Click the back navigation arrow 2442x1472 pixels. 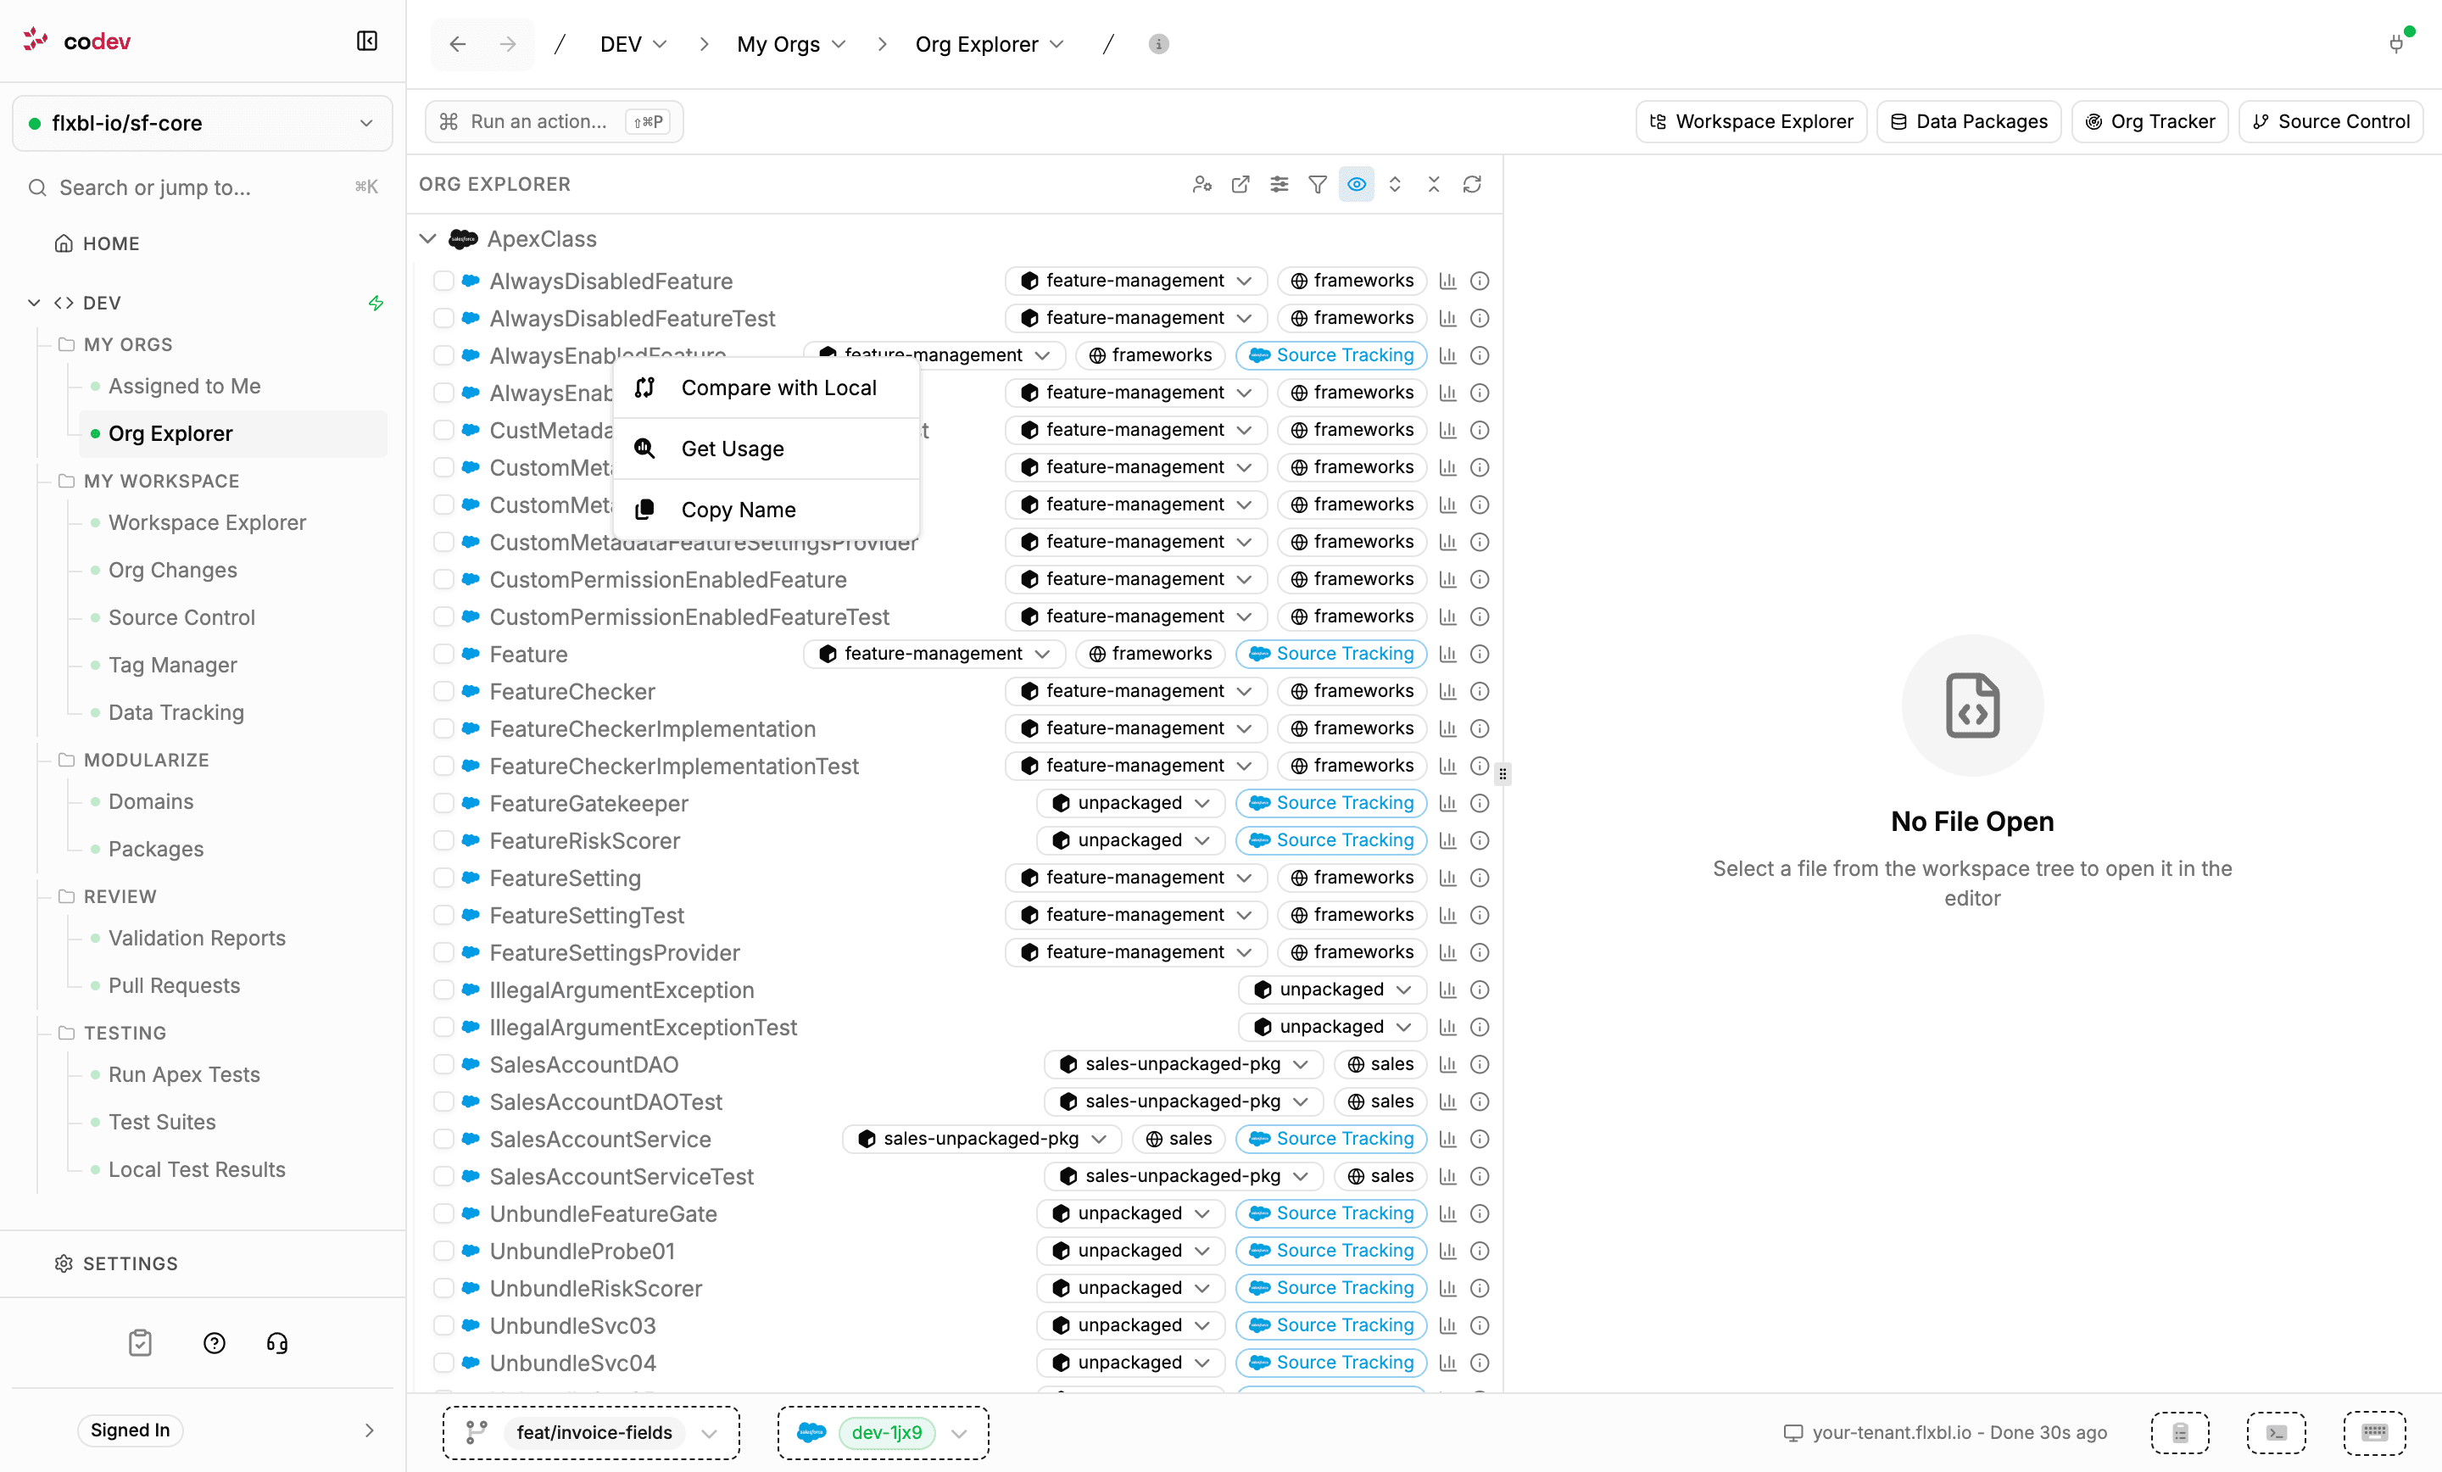457,43
